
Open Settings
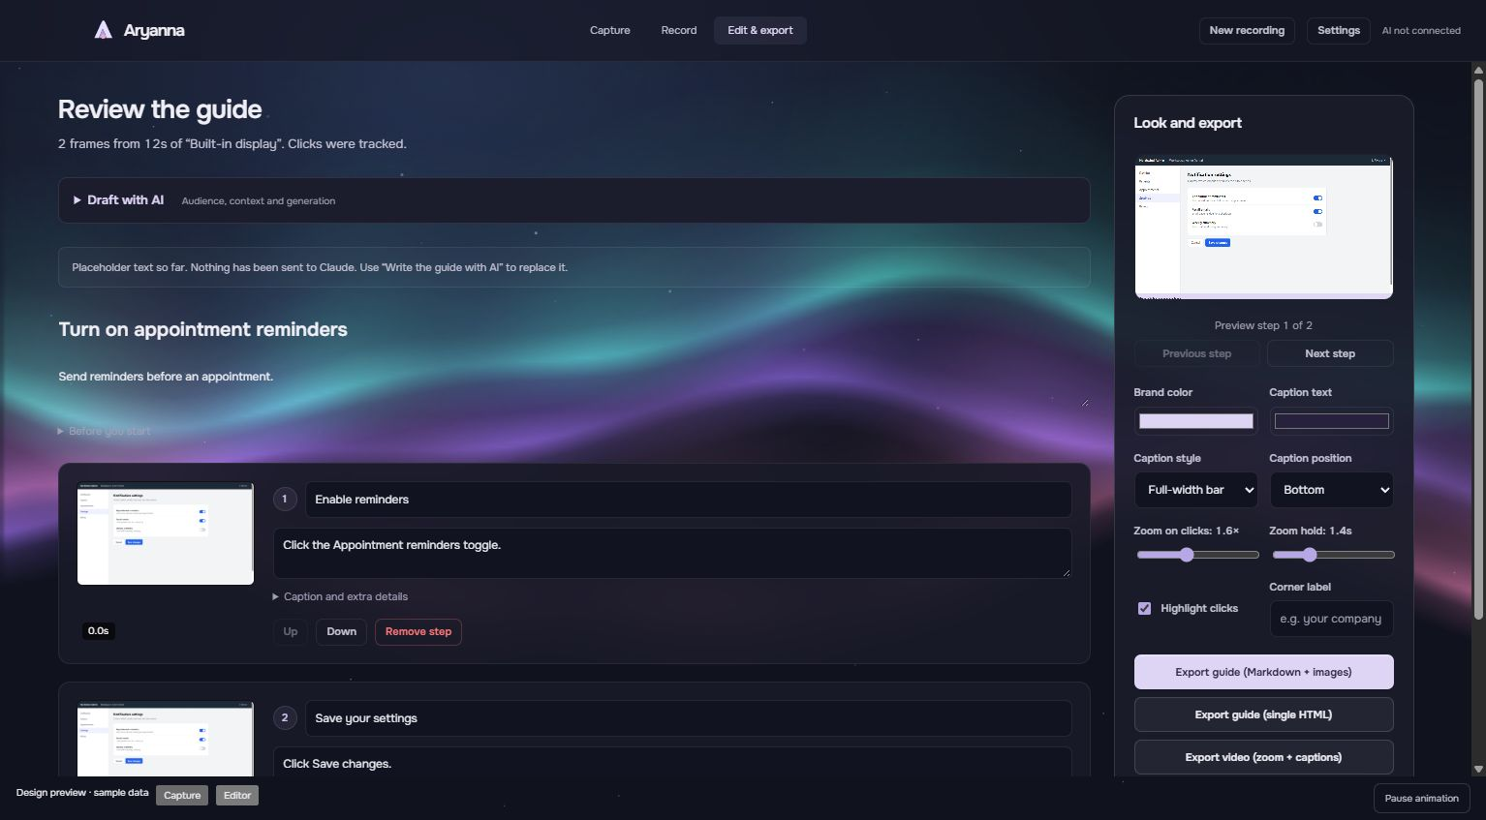tap(1339, 30)
